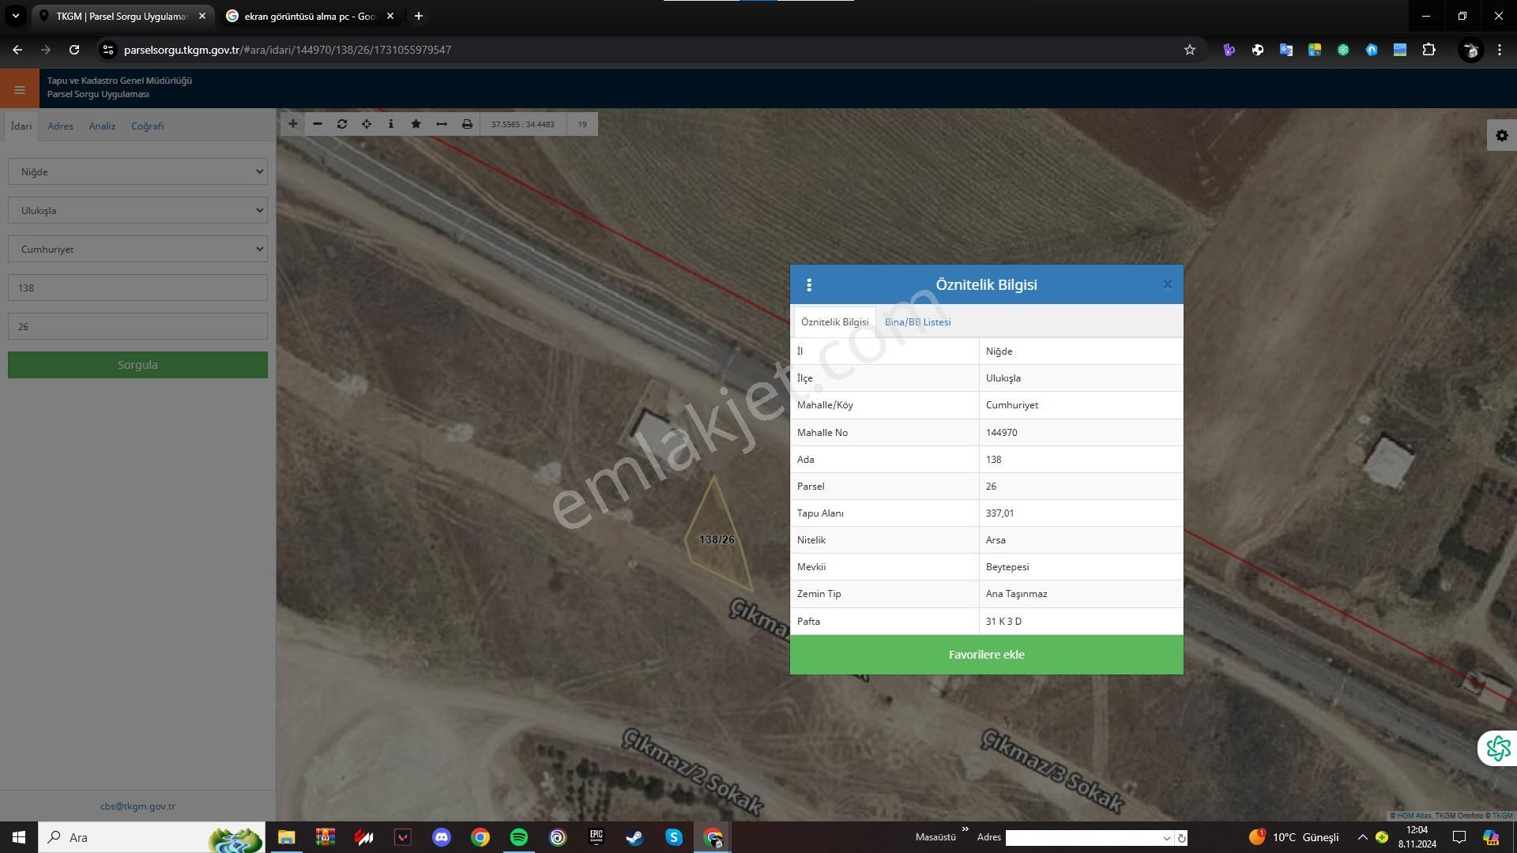Switch to the Analiz tab
Screen dimensions: 1517x853
pyautogui.click(x=102, y=126)
